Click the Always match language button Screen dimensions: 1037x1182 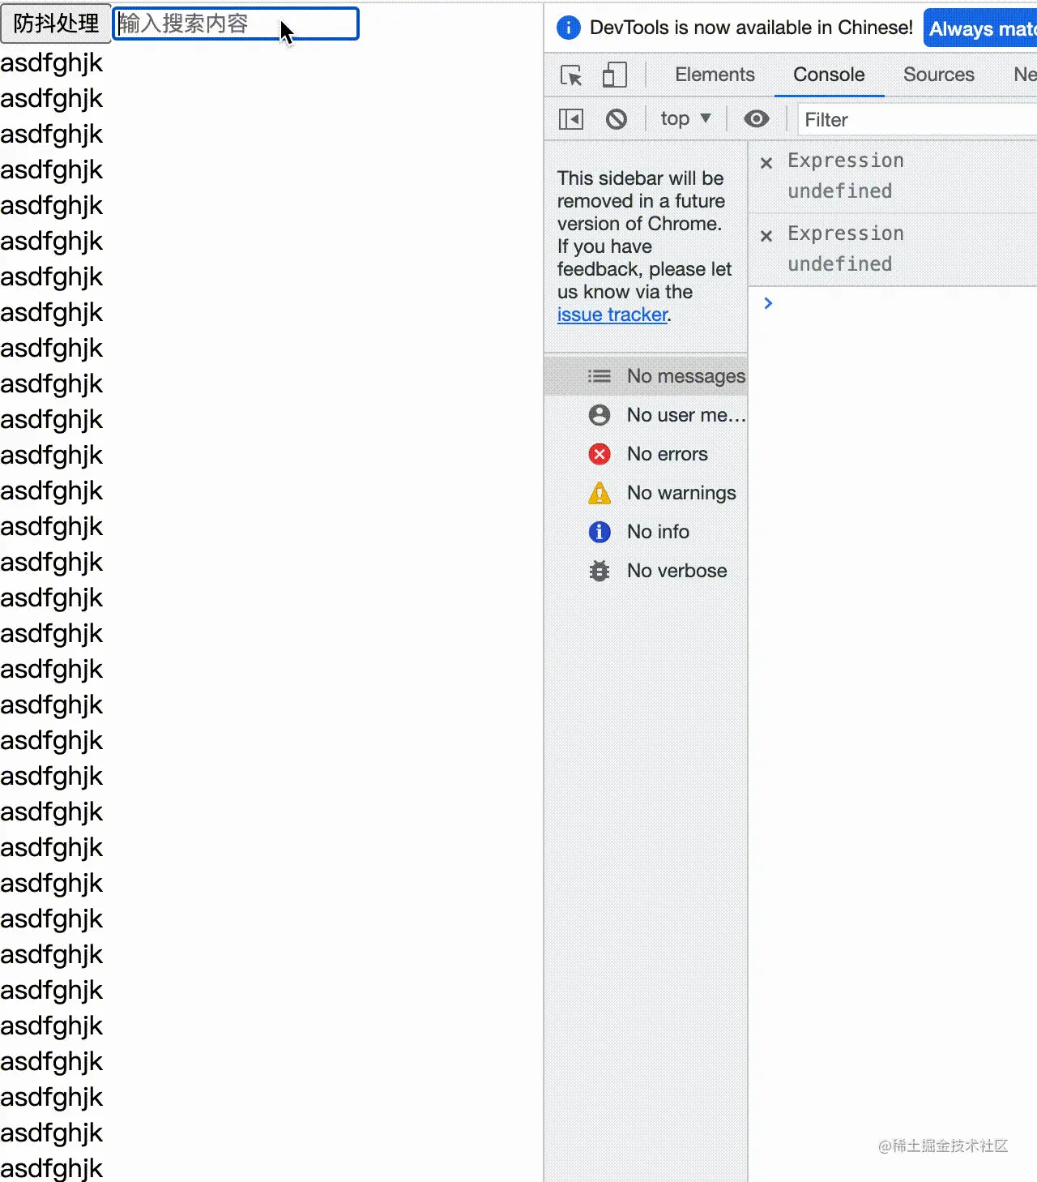point(980,28)
